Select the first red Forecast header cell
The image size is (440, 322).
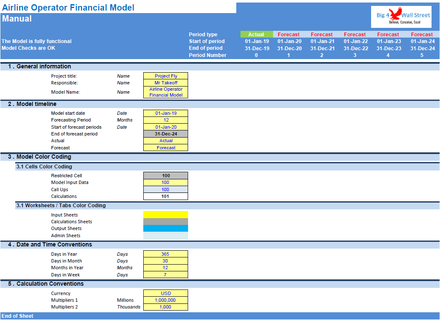click(289, 34)
